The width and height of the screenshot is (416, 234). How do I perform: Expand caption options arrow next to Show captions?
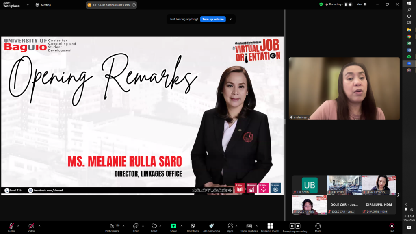[x=257, y=226]
